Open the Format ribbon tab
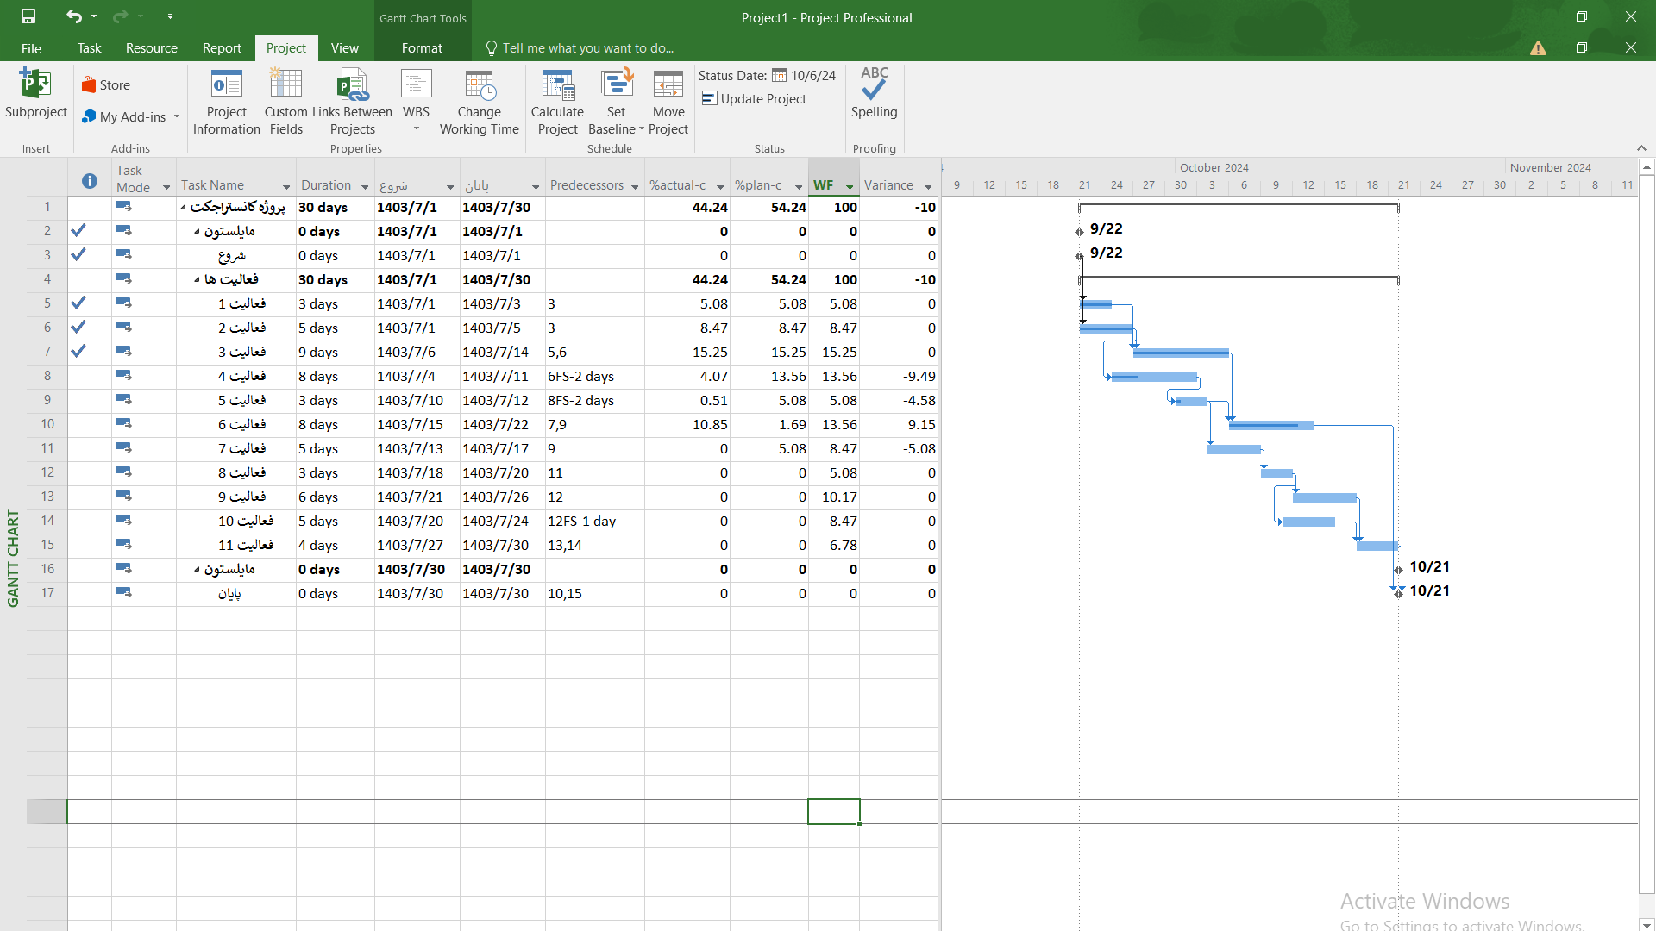This screenshot has height=931, width=1656. [x=422, y=47]
